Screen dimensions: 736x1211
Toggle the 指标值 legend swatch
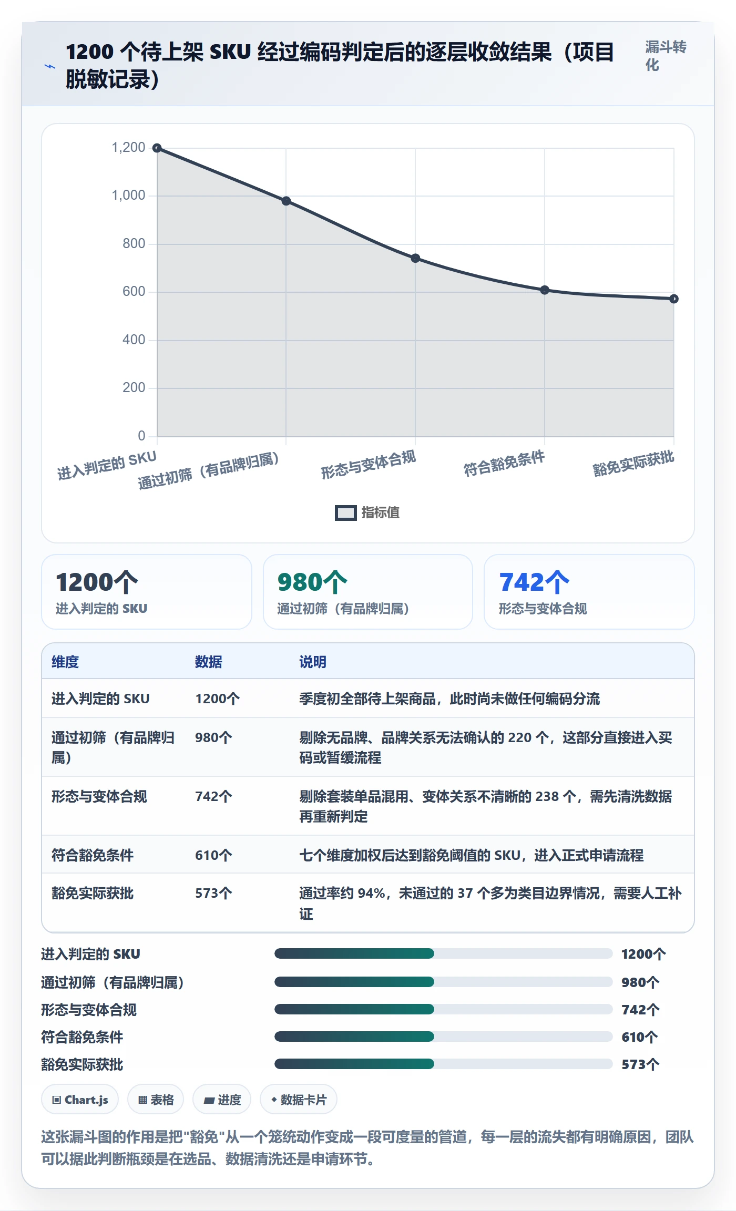coord(345,512)
